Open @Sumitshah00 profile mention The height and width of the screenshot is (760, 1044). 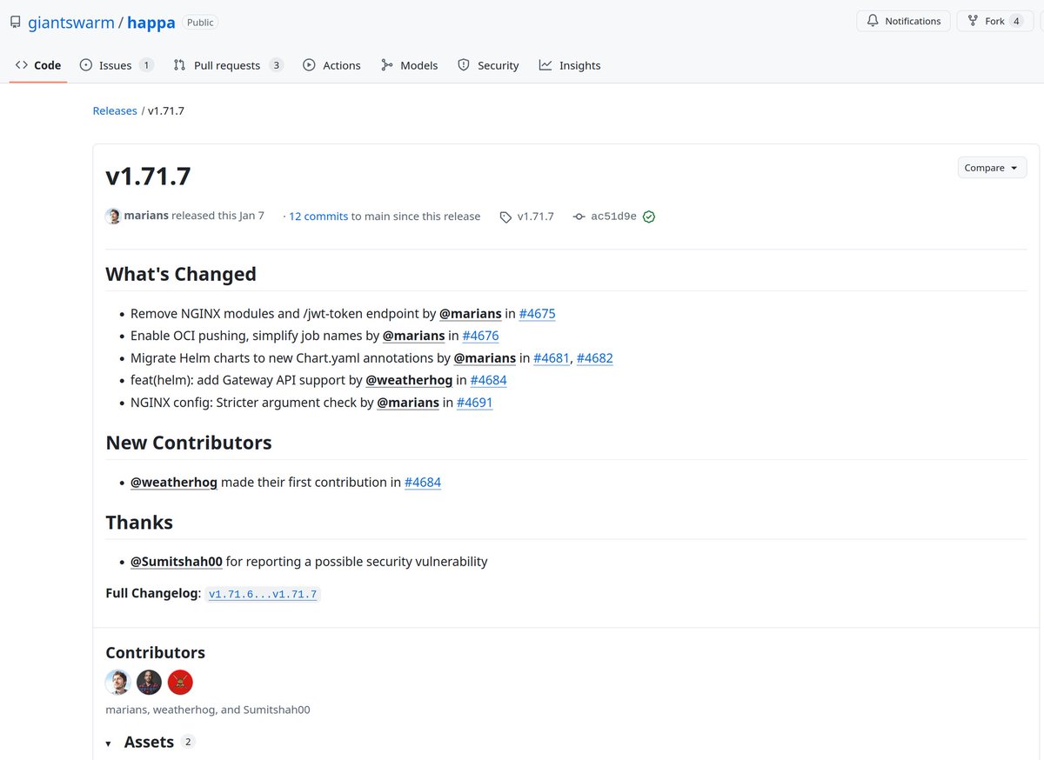point(177,562)
